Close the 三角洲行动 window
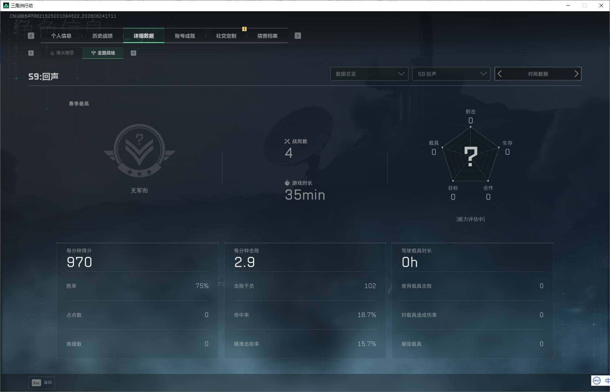 pyautogui.click(x=601, y=5)
